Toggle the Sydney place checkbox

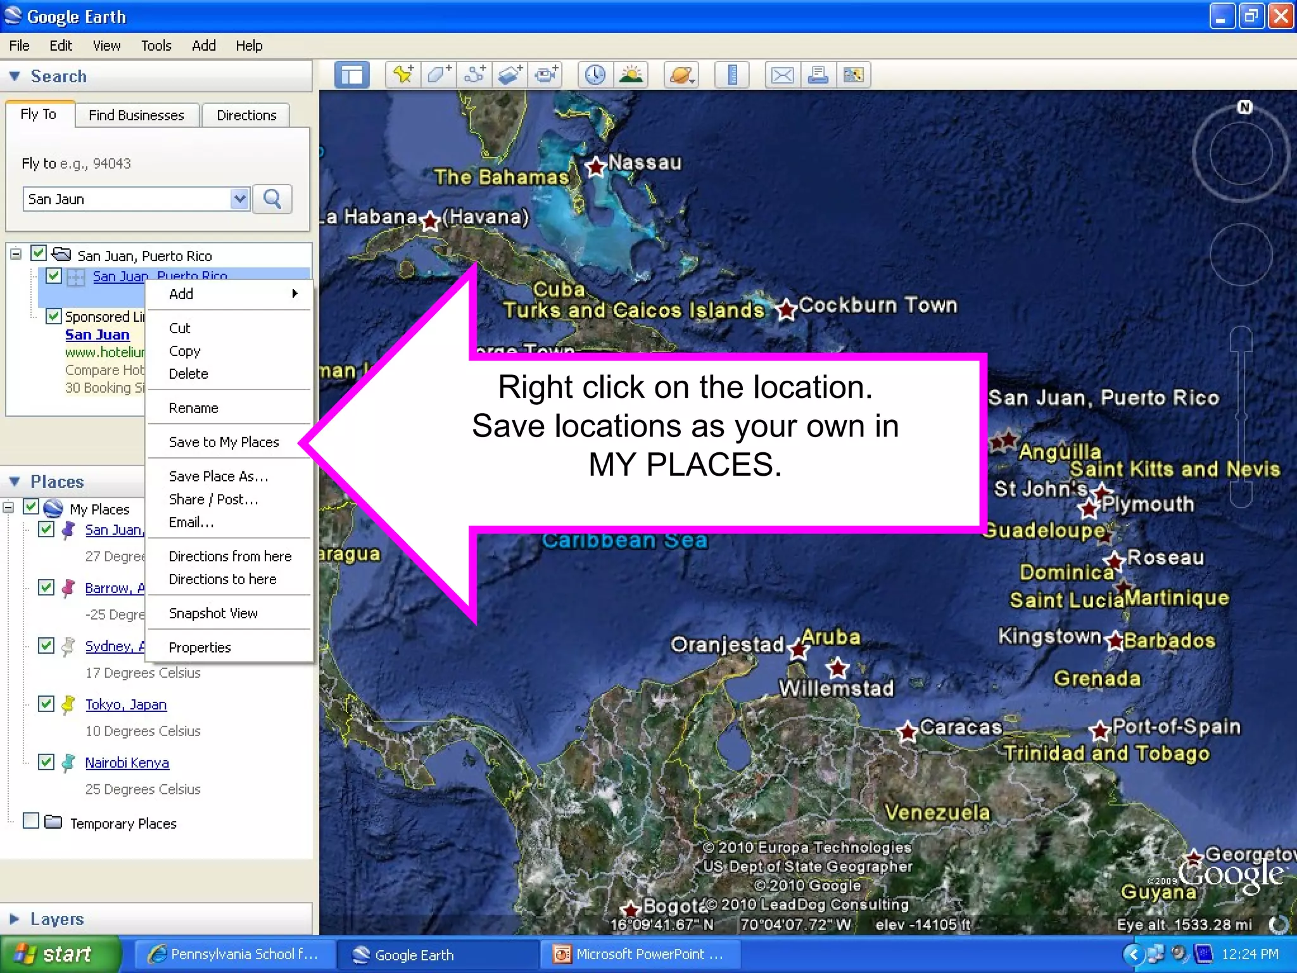click(x=46, y=645)
